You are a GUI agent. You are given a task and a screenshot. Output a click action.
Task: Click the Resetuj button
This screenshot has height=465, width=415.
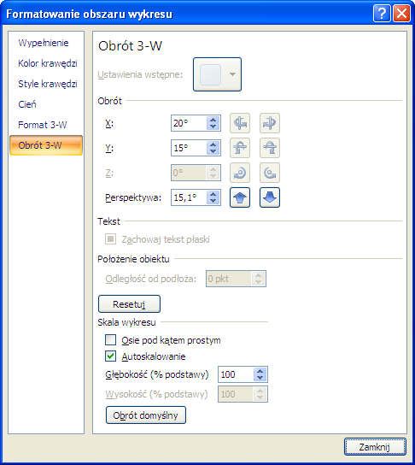pos(129,304)
